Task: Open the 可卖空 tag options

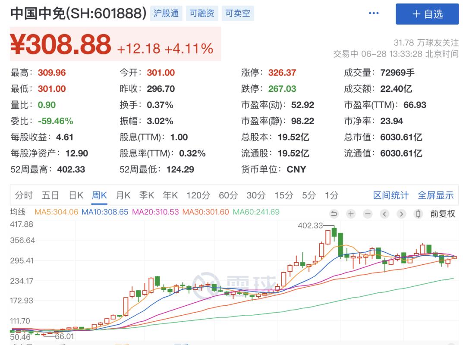Action: 238,13
